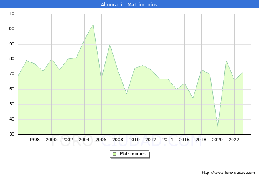Click x-axis label 2022
Screen dimensions: 259x179
coord(234,140)
